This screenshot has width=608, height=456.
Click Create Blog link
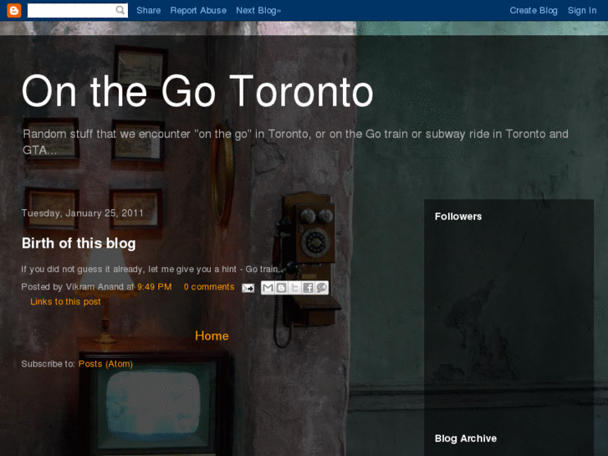[x=534, y=11]
